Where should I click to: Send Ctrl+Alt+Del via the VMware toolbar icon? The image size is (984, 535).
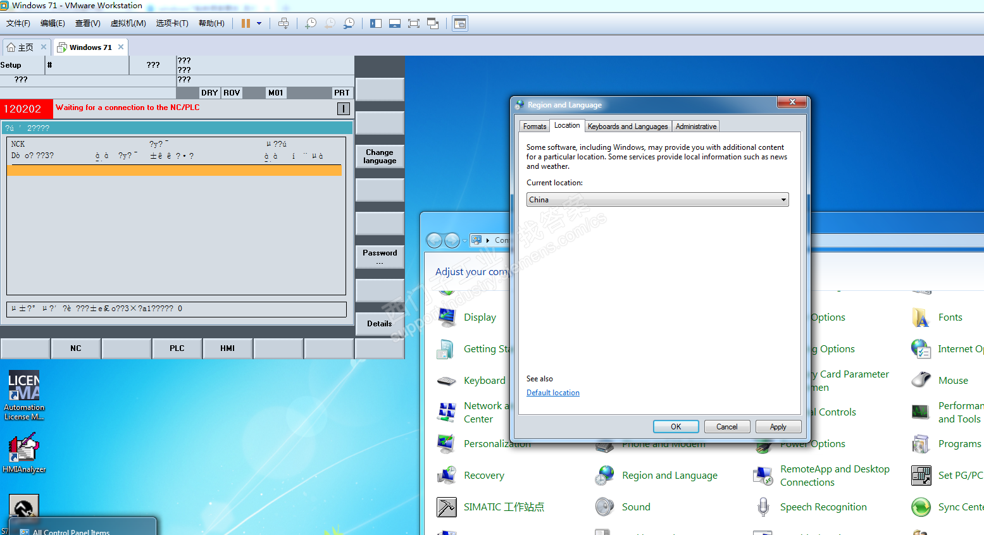coord(283,23)
